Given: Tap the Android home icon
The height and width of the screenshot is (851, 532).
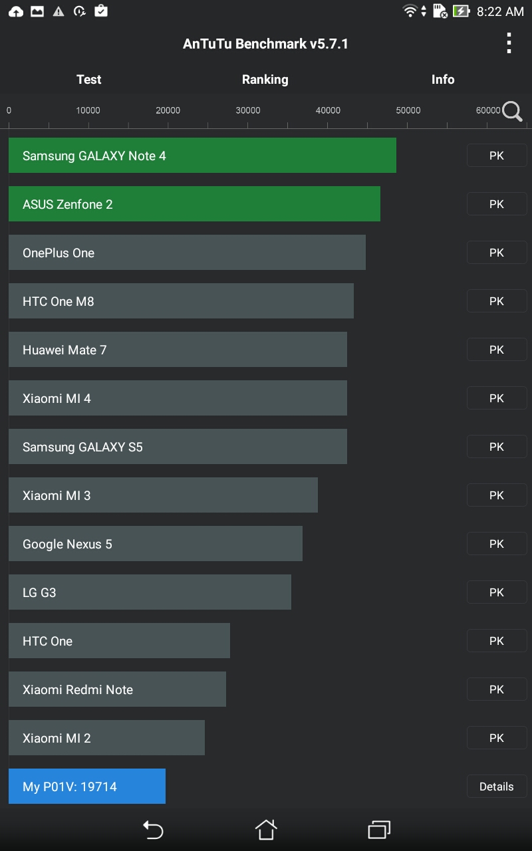Looking at the screenshot, I should tap(266, 829).
